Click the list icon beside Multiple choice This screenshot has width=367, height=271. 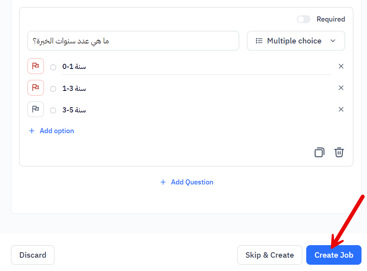259,40
